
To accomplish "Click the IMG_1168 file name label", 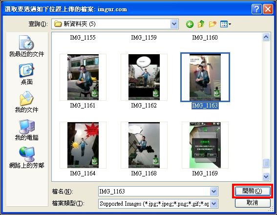I will click(144, 173).
